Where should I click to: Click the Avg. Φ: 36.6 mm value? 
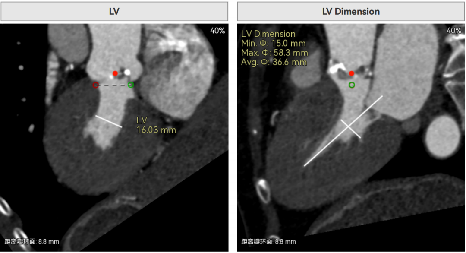point(274,63)
